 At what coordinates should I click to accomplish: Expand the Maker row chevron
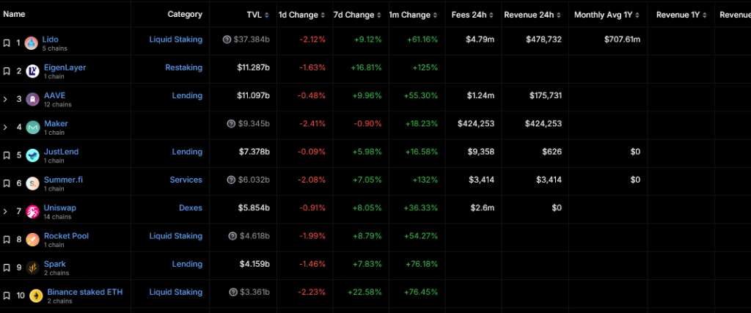pos(5,128)
